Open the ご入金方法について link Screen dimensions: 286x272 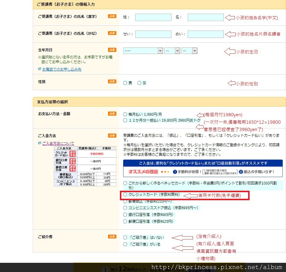click(x=58, y=143)
